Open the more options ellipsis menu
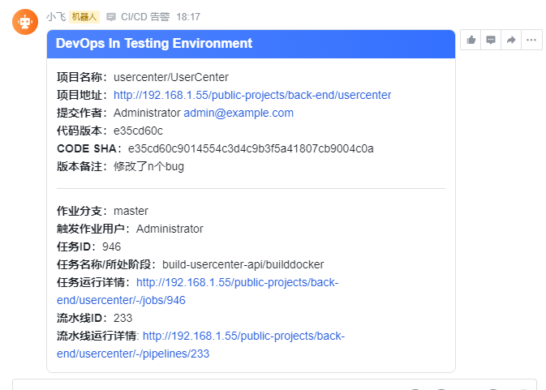546x390 pixels. click(x=531, y=40)
